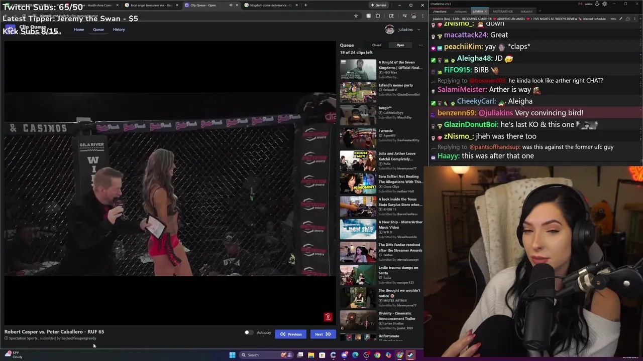This screenshot has height=361, width=643.
Task: Click benzenn69 username in chat
Action: coord(456,113)
